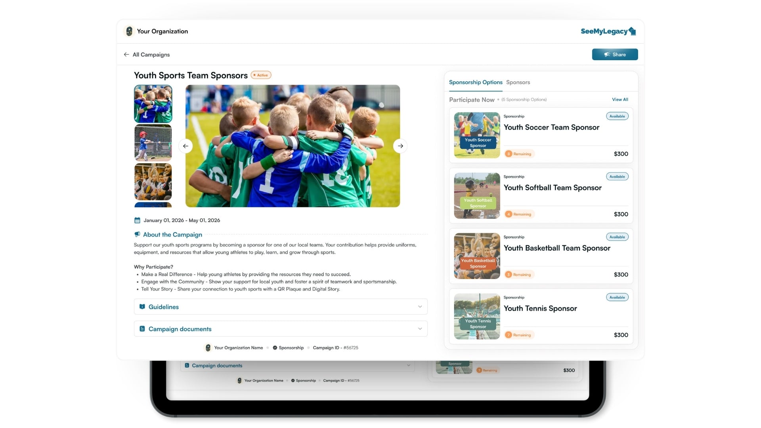The height and width of the screenshot is (428, 761).
Task: Click Remaining badge in tablet window behind
Action: coord(488,370)
